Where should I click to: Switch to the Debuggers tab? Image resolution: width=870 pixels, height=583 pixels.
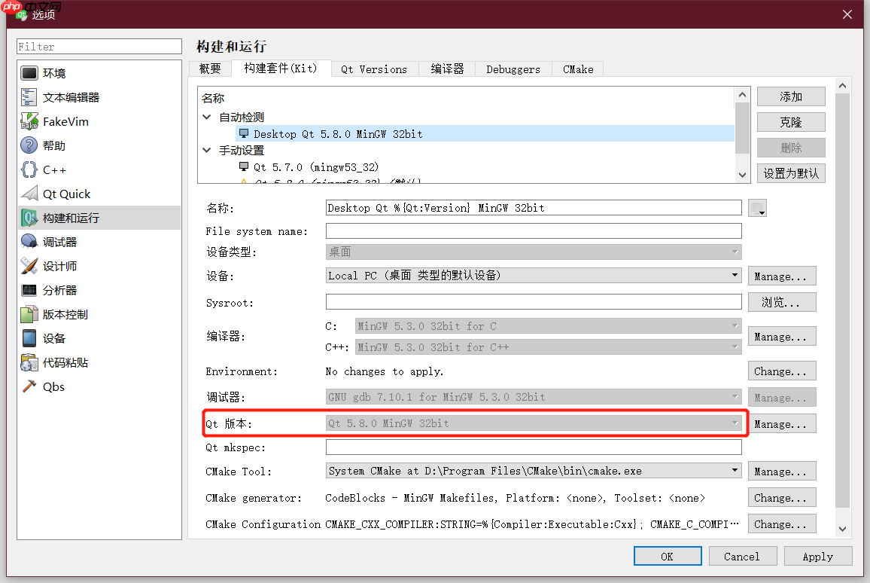tap(513, 69)
